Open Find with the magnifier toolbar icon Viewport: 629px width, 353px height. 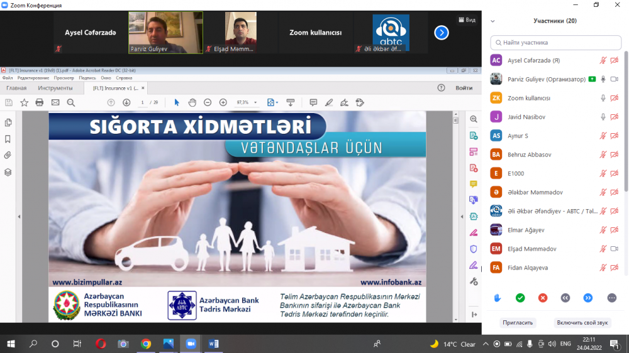71,102
